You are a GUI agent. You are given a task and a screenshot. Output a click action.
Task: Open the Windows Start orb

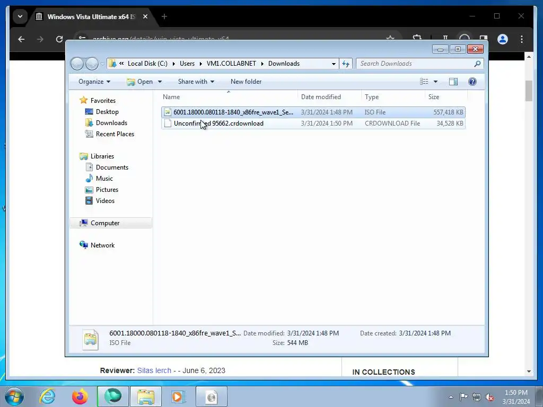click(14, 396)
